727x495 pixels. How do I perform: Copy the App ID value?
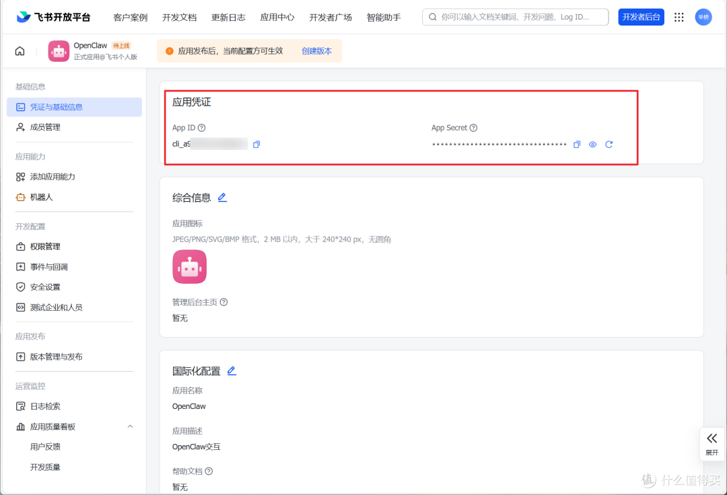click(256, 145)
